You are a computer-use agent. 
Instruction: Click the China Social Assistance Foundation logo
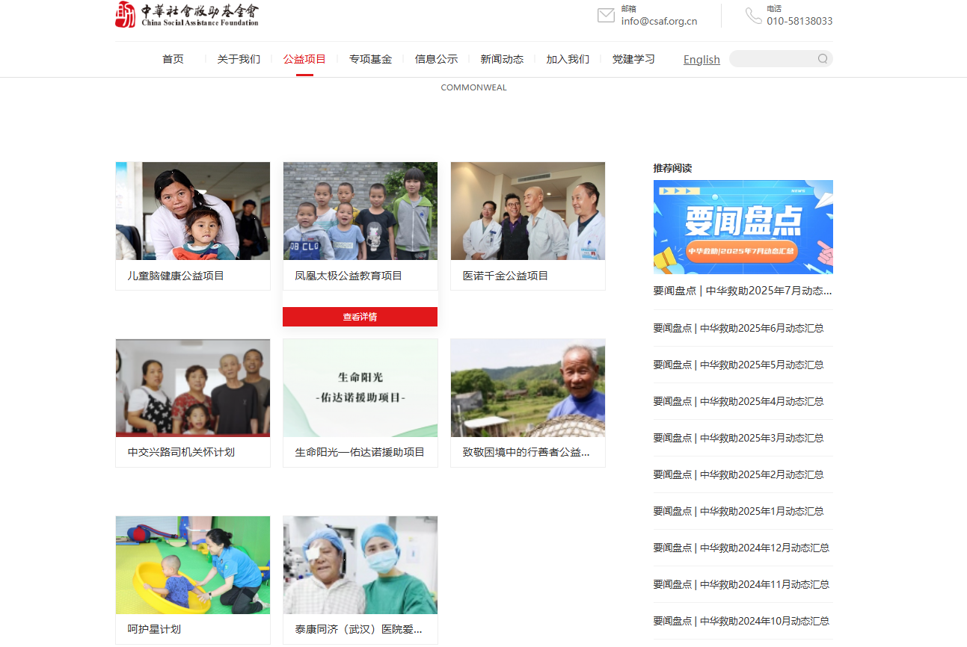pos(186,14)
